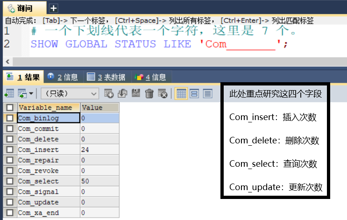Select the Com_delete cell
This screenshot has height=220, width=347.
pyautogui.click(x=49, y=139)
